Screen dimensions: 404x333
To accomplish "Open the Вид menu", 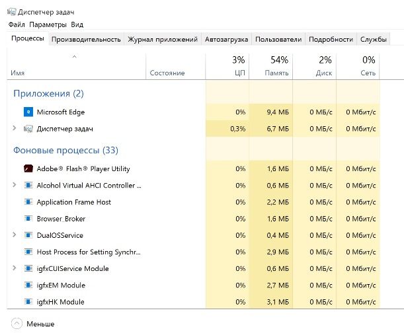I will pyautogui.click(x=77, y=24).
